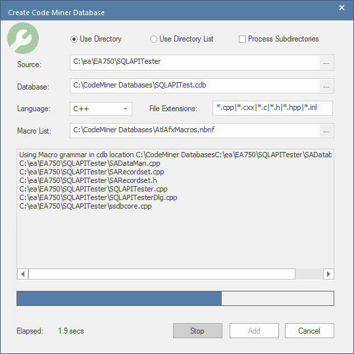
Task: Click the right scroll arrow in the log
Action: [x=328, y=274]
